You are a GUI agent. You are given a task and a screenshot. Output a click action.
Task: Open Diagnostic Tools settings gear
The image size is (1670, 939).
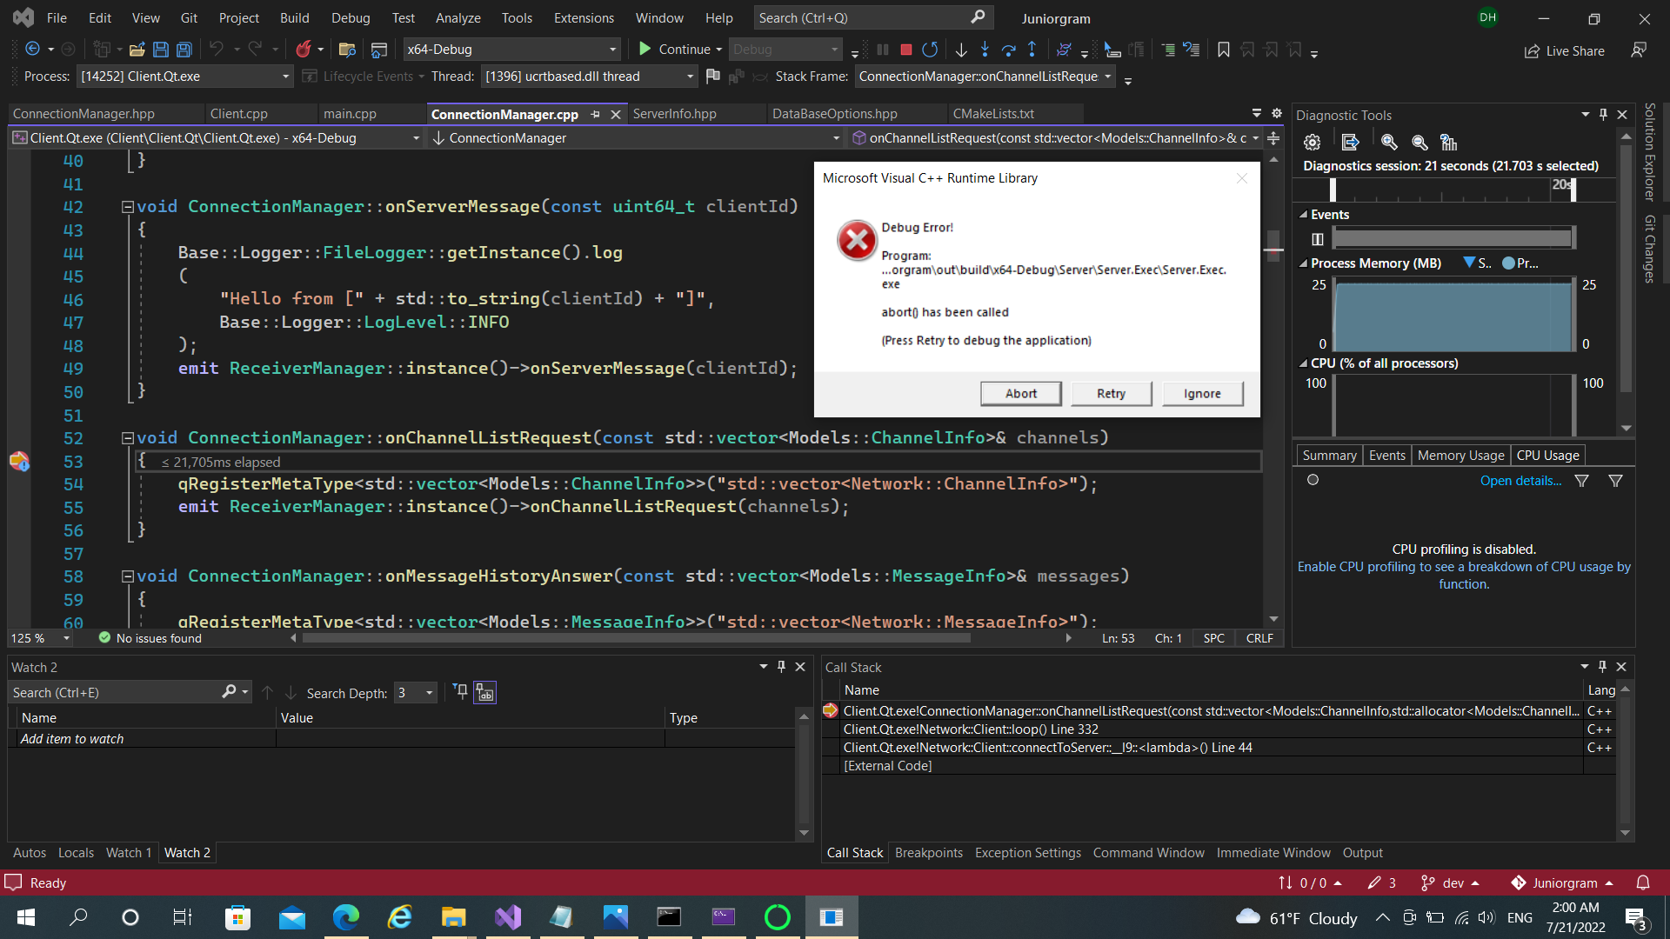click(x=1312, y=142)
